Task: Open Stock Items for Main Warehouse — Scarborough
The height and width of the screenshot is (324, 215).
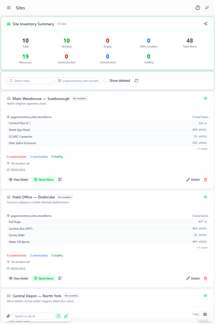Action: click(43, 180)
